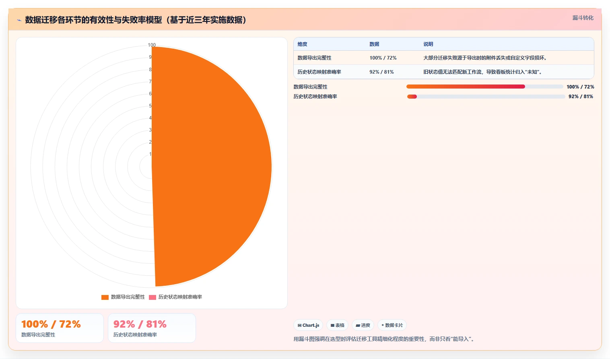Open the 92% / 81% stat card
The height and width of the screenshot is (359, 610).
(x=152, y=328)
